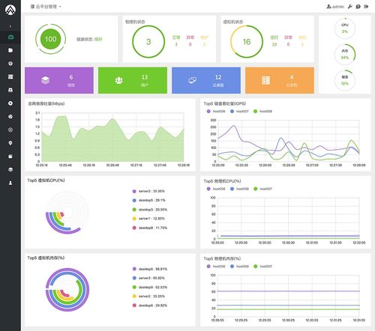This screenshot has width=375, height=331.
Task: Click the running count 10 in VM status
Action: (x=274, y=44)
